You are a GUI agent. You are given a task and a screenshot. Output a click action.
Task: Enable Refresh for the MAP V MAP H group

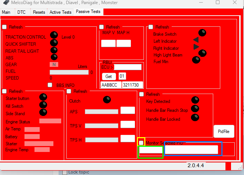(102, 27)
